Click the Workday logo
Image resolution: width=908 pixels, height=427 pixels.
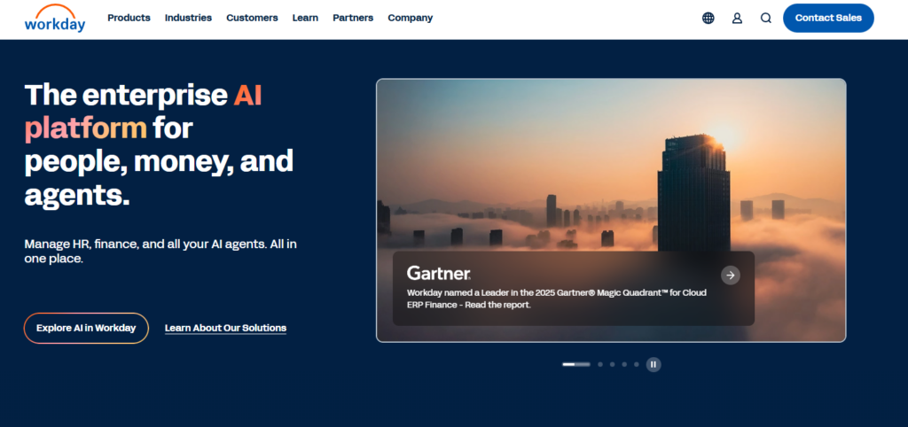[x=55, y=18]
